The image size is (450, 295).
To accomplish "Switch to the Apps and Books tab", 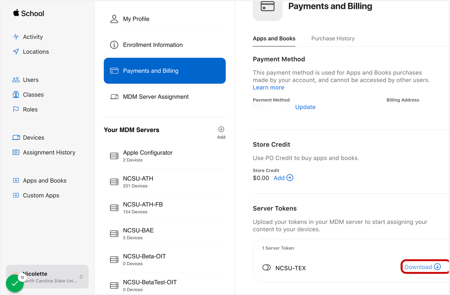I will (274, 39).
